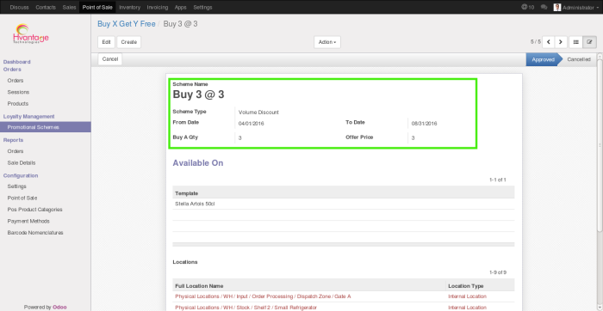
Task: Open the Inventory menu
Action: click(129, 7)
